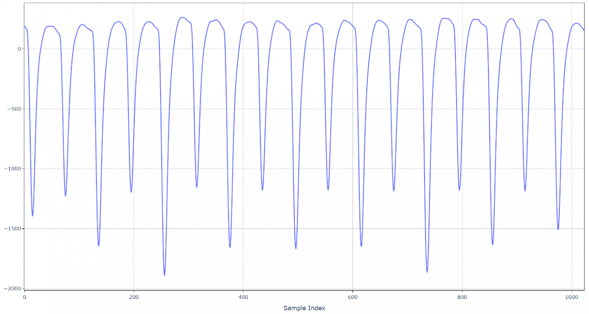Click the trough bottom near sample 855
Viewport: 589px width, 314px height.
click(x=493, y=244)
